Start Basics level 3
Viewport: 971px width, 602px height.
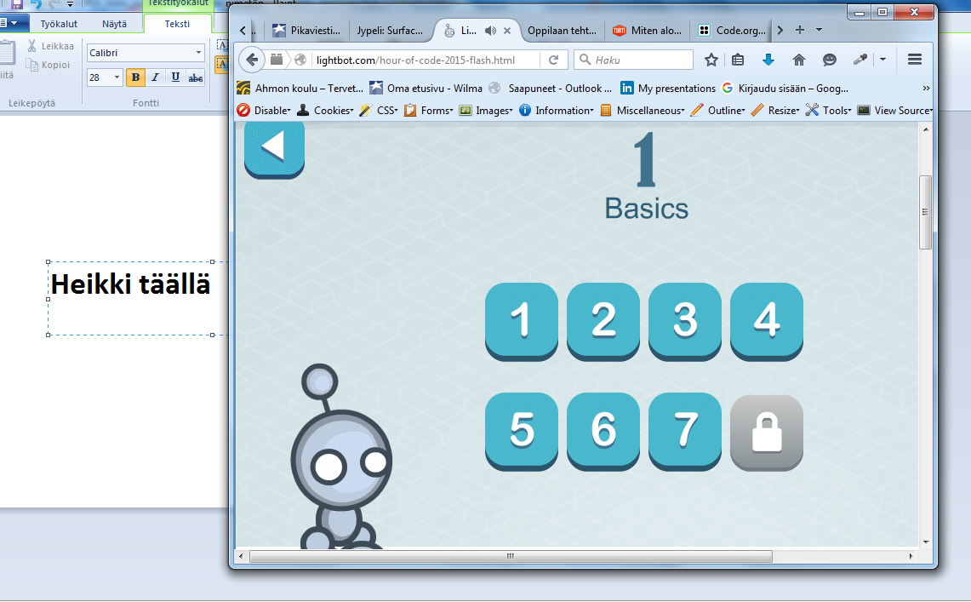[x=685, y=319]
